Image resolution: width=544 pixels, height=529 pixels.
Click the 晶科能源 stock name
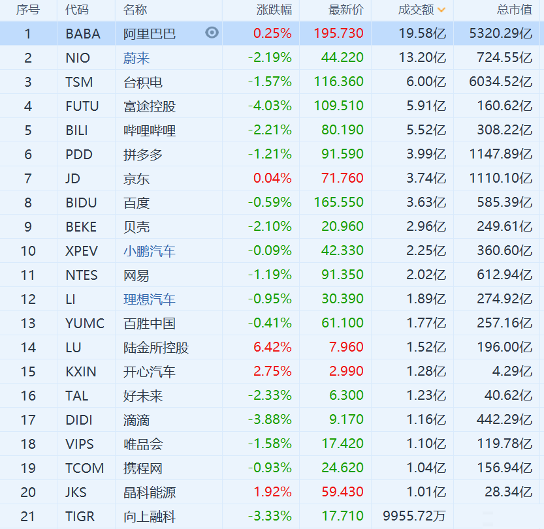150,492
